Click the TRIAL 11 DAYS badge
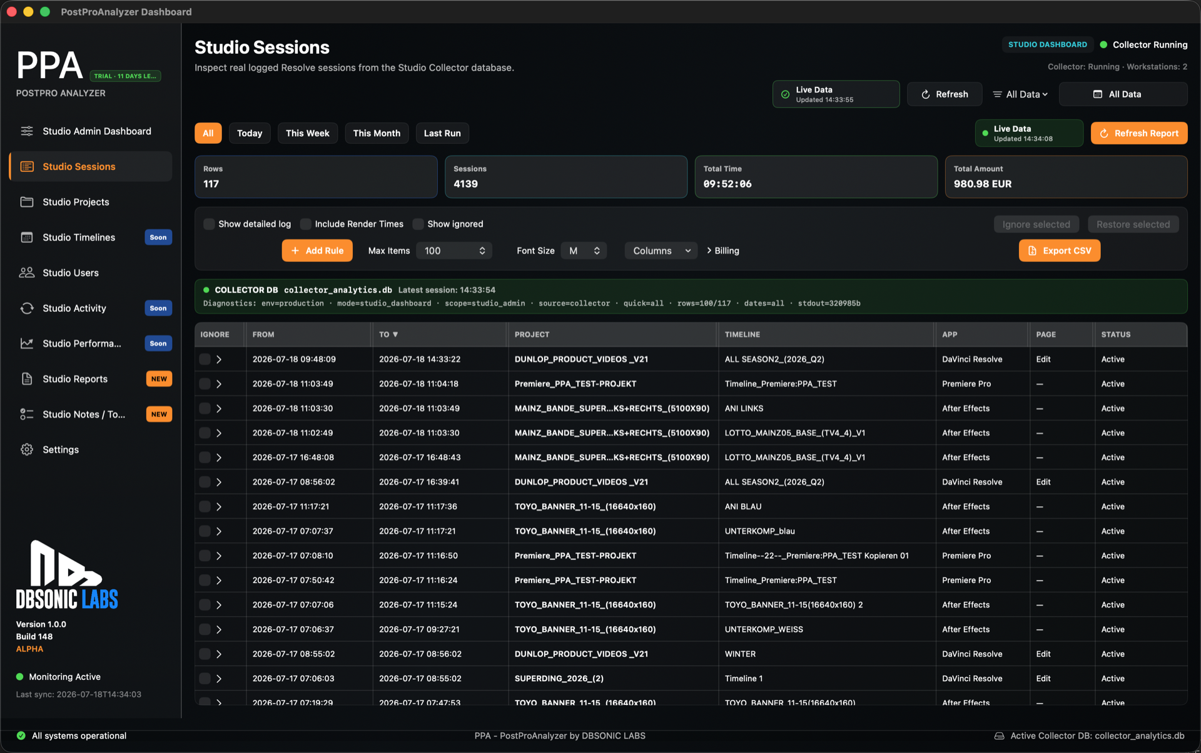Screen dimensions: 1201x753 [125, 76]
